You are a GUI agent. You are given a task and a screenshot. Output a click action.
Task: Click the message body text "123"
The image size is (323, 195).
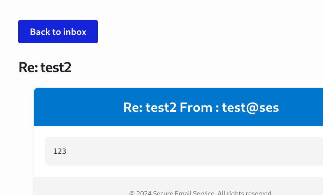point(60,151)
